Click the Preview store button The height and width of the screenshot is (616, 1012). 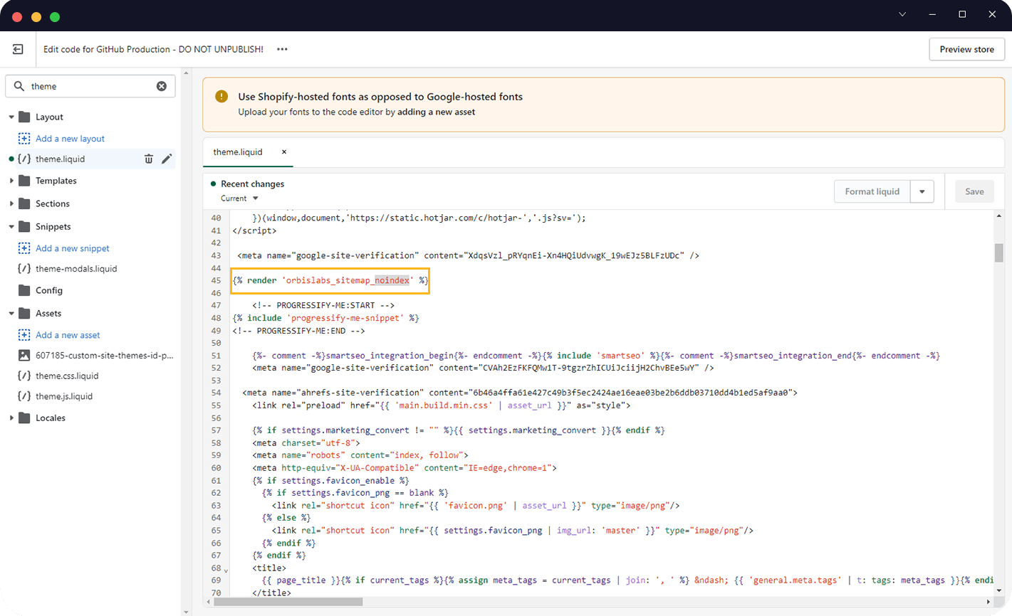click(x=966, y=49)
